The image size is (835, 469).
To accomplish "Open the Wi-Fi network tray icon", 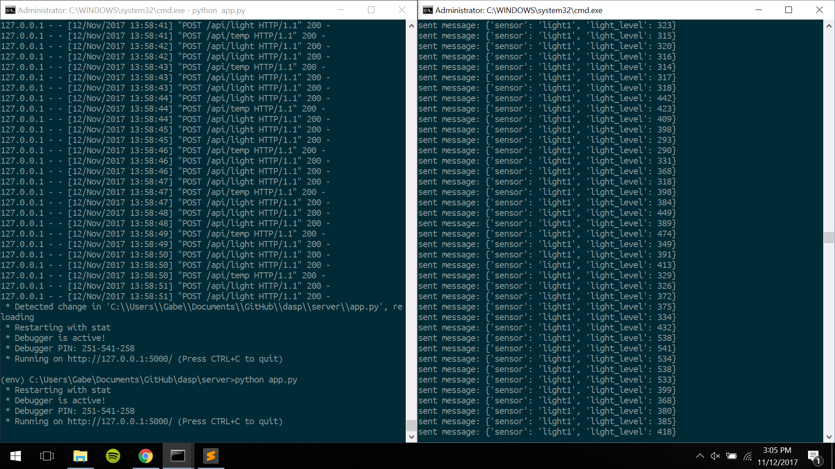I will [x=748, y=456].
